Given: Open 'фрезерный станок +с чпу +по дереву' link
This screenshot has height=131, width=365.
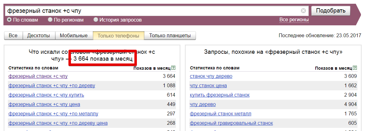Looking at the screenshot, I should click(52, 86).
